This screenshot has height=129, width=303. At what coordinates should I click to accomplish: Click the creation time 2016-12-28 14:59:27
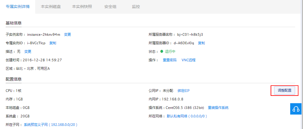coord(42,60)
